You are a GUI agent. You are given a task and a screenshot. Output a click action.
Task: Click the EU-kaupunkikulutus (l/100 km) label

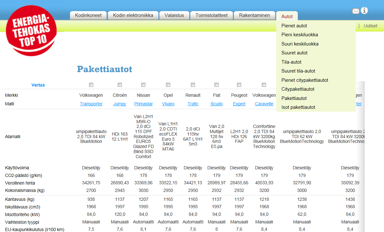(x=35, y=229)
